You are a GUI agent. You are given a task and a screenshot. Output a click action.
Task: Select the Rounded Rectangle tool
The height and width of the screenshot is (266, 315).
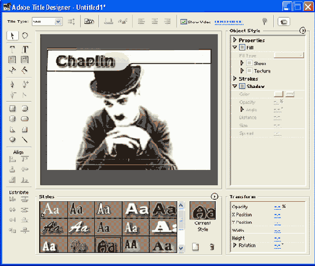[25, 119]
